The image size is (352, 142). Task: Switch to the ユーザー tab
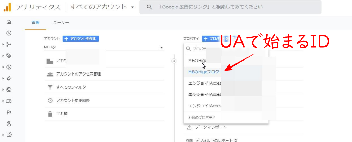pyautogui.click(x=61, y=22)
